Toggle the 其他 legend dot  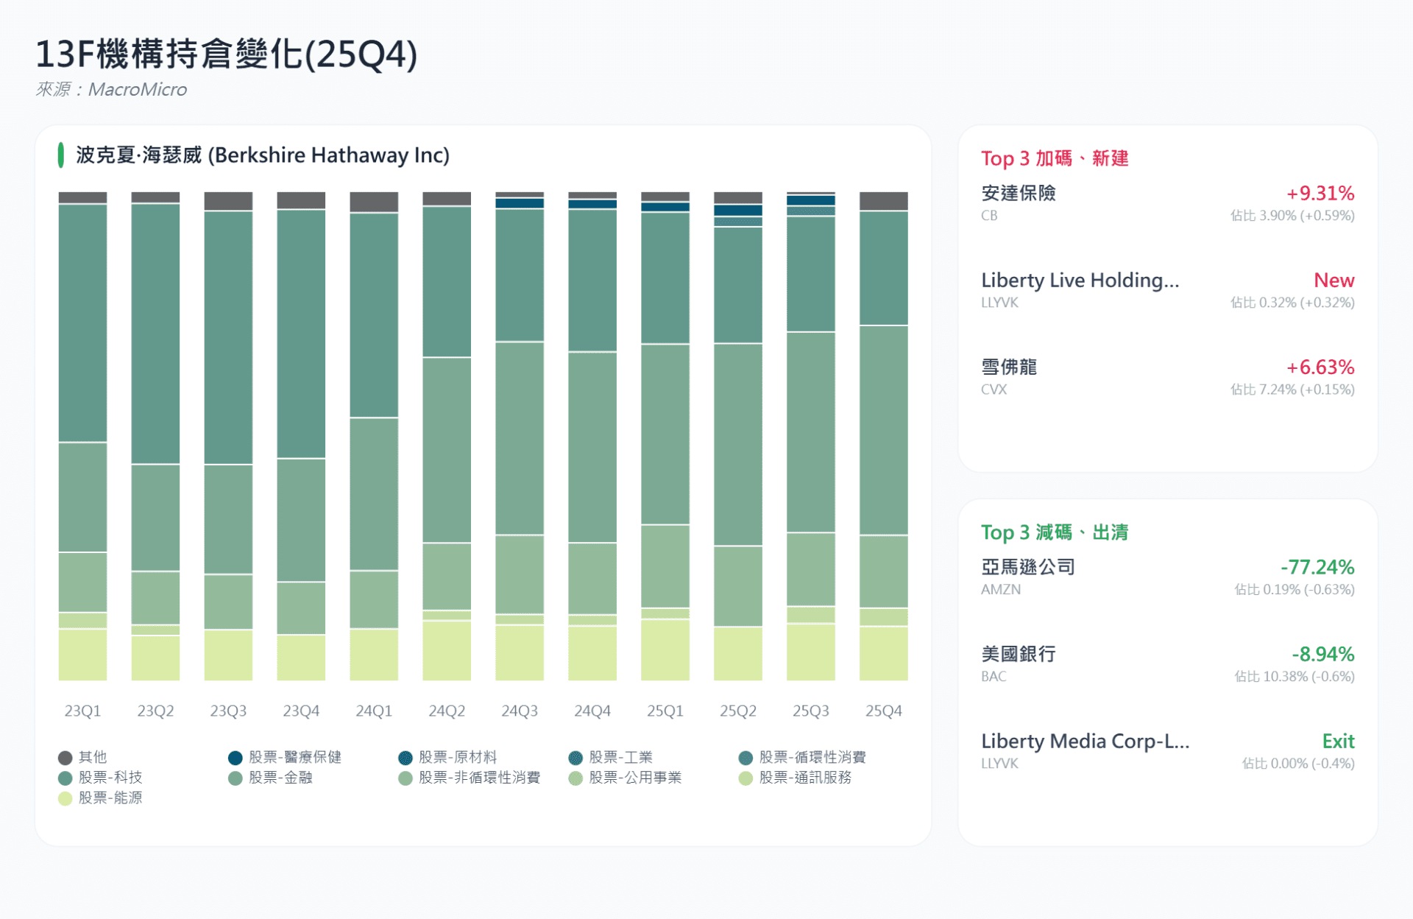click(65, 757)
